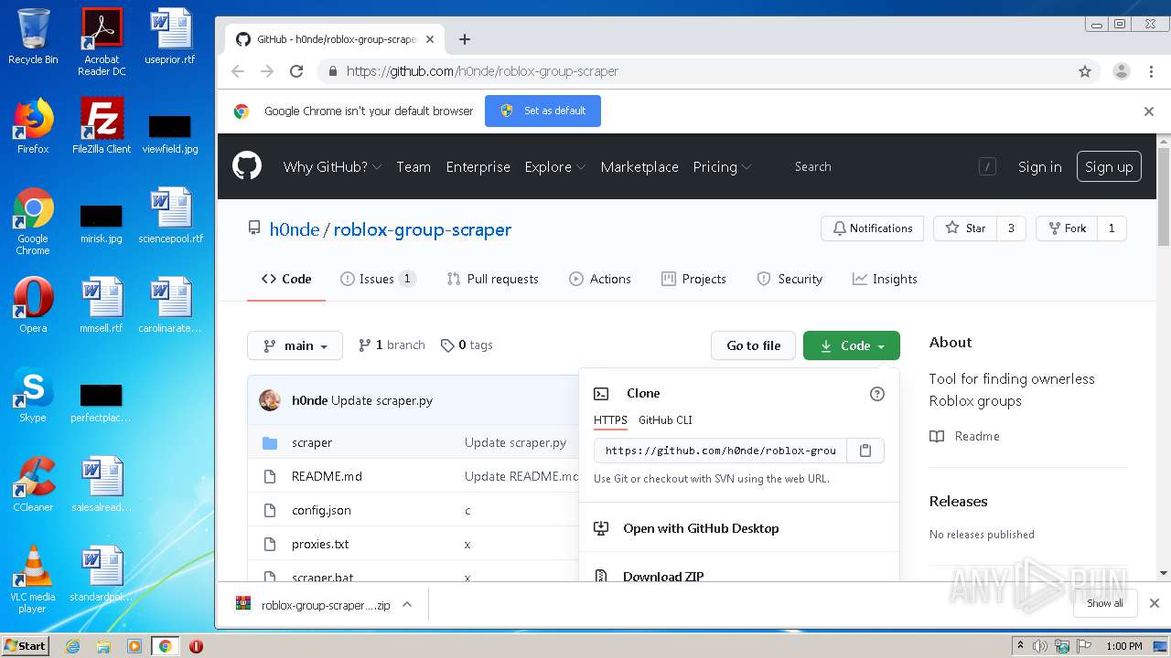Image resolution: width=1171 pixels, height=658 pixels.
Task: Open the Acrobat Reader DC desktop shortcut
Action: [102, 42]
